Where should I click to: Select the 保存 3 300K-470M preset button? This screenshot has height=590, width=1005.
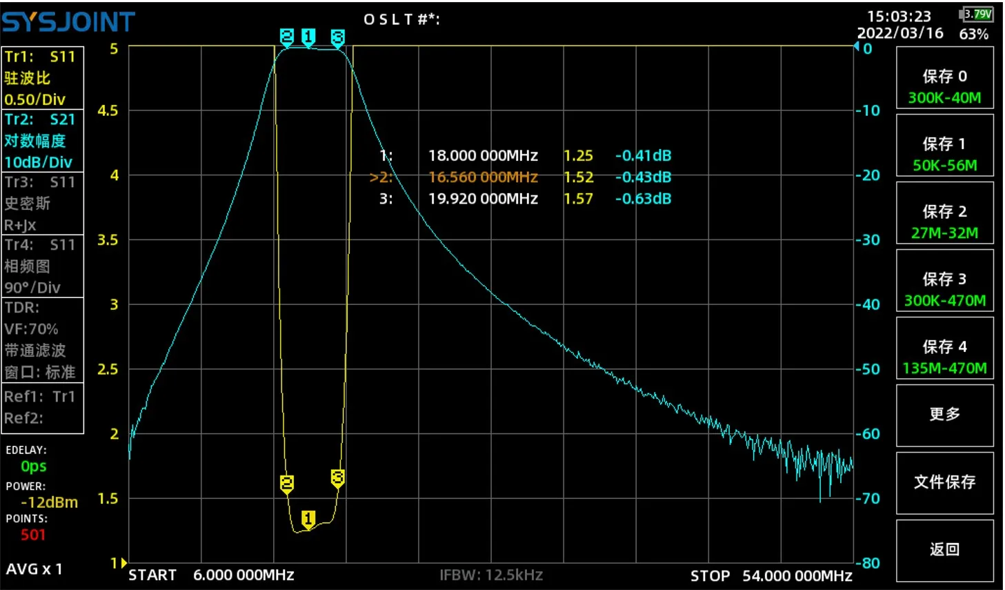[x=944, y=280]
